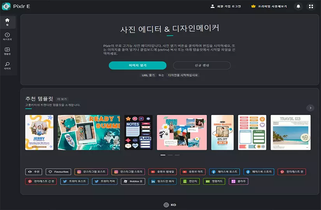Select the 페이스북 포스트 category
321x210 pixels.
point(225,171)
